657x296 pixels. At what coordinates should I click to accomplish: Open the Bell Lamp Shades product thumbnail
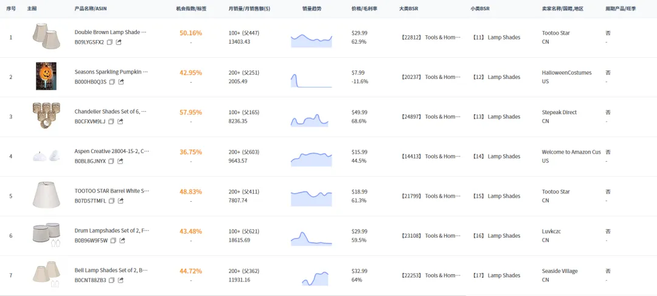46,275
